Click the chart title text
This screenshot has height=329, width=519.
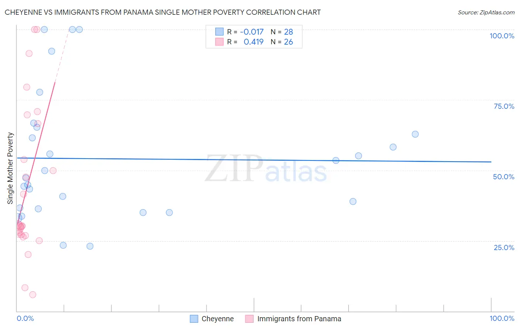coord(163,12)
